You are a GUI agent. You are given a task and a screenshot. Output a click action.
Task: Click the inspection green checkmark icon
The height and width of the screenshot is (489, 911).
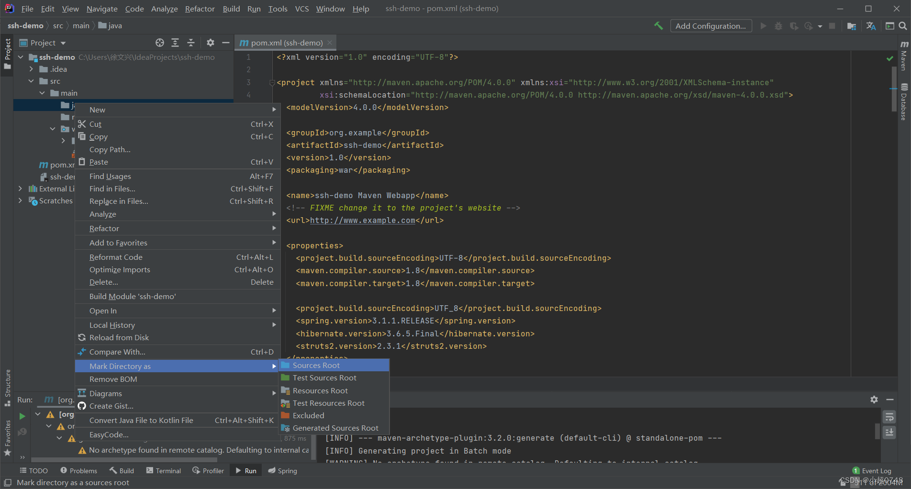pyautogui.click(x=889, y=58)
